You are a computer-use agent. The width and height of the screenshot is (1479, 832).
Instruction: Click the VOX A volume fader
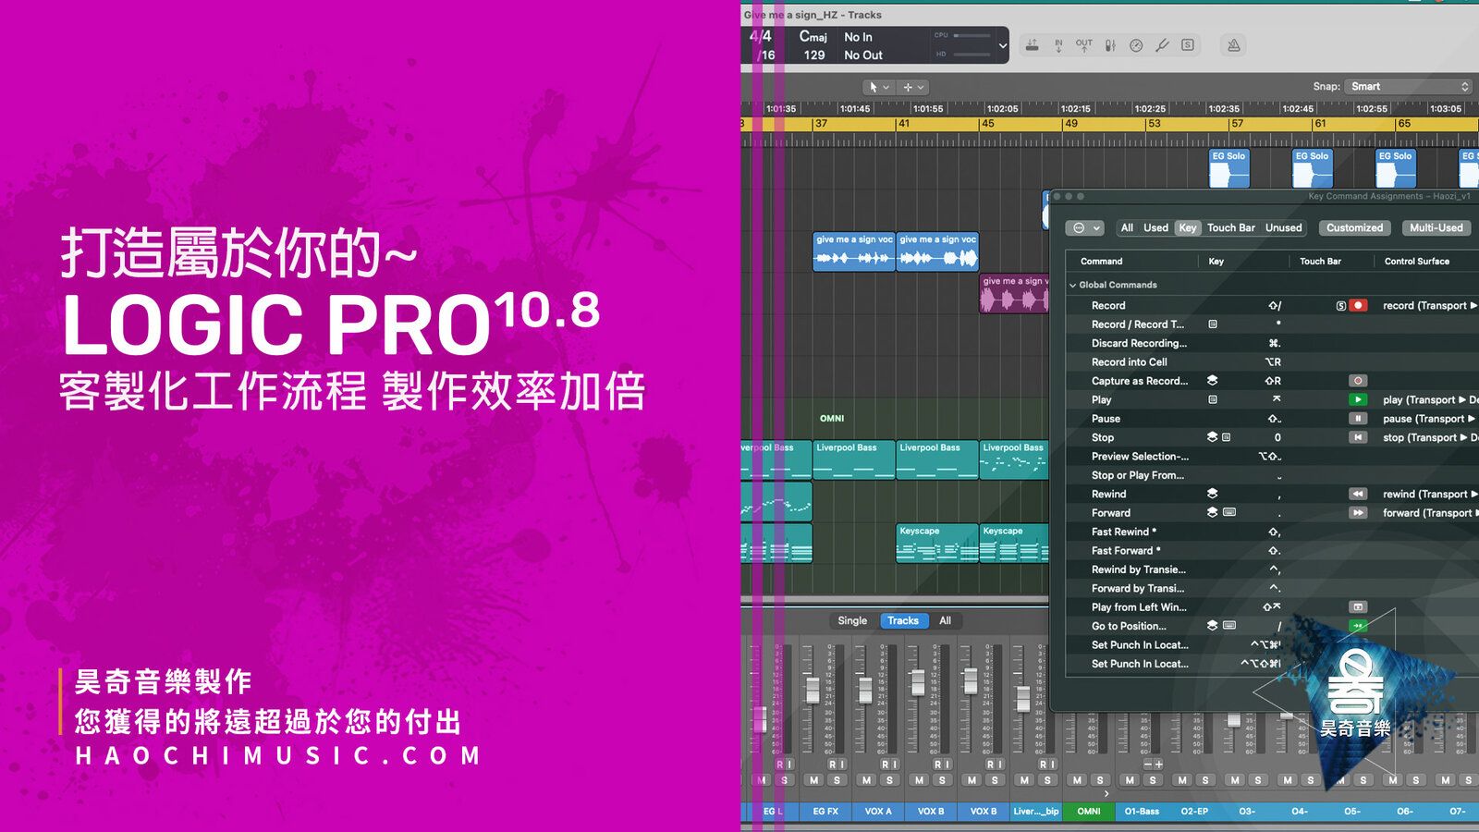point(865,690)
